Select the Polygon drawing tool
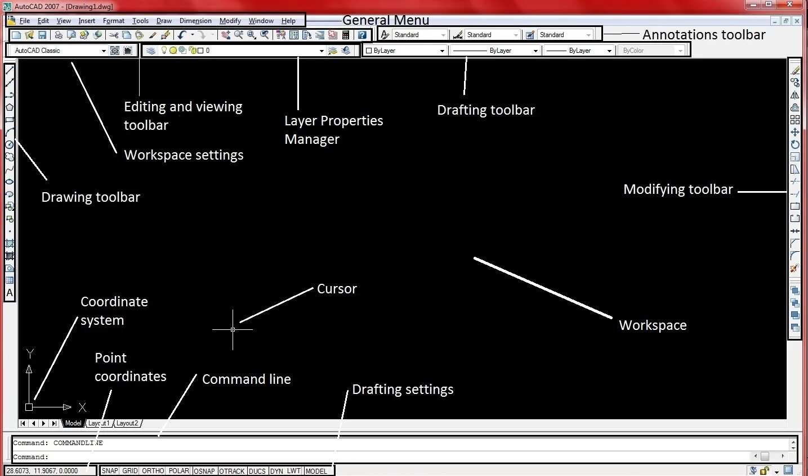The height and width of the screenshot is (476, 808). point(10,107)
